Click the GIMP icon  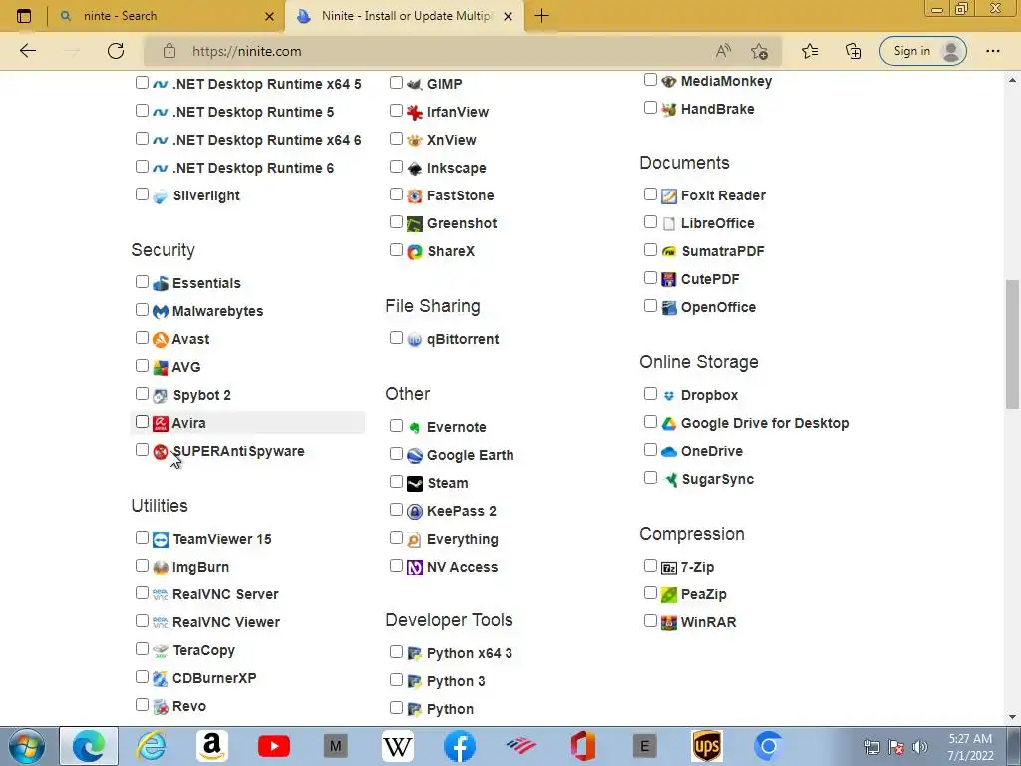tap(414, 84)
